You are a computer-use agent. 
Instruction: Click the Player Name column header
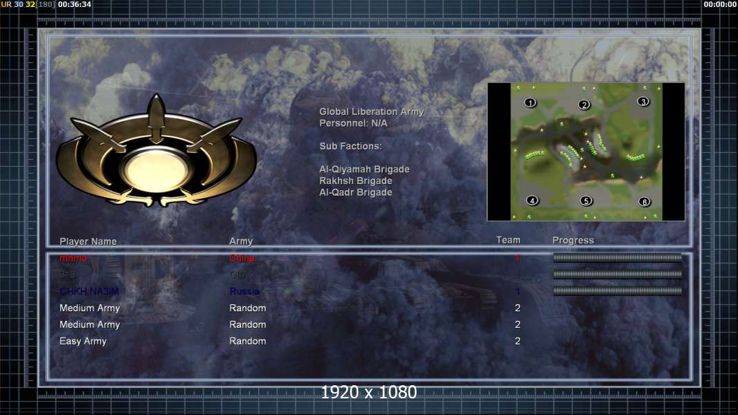(x=88, y=241)
